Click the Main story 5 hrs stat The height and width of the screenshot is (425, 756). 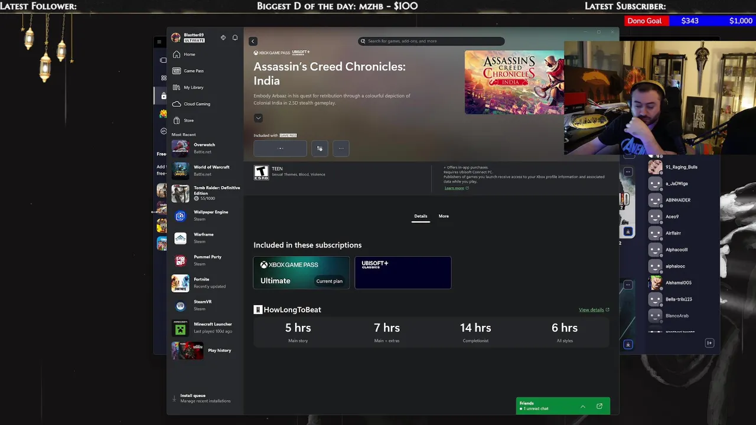(x=298, y=332)
